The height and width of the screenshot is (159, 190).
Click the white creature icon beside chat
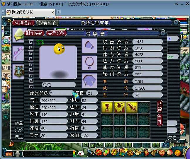point(81,153)
